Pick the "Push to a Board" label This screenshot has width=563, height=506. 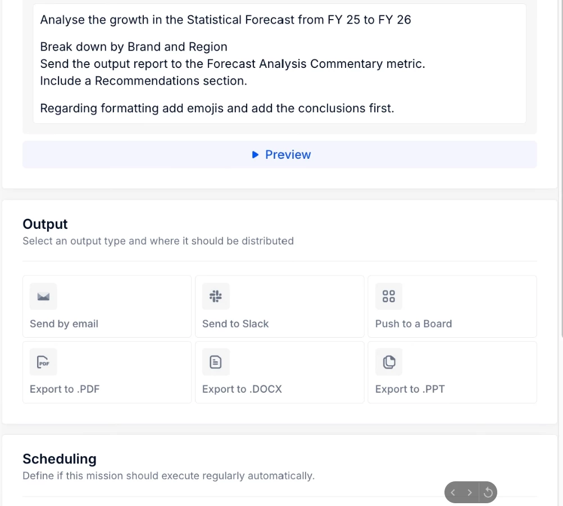click(x=414, y=324)
